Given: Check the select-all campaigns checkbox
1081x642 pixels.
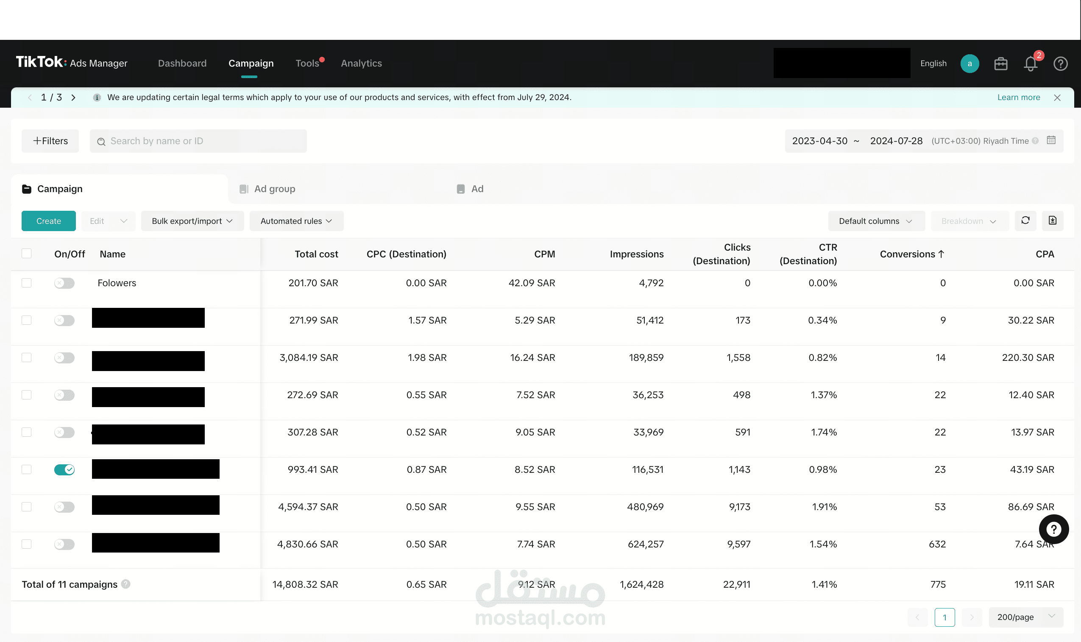Looking at the screenshot, I should [x=27, y=254].
